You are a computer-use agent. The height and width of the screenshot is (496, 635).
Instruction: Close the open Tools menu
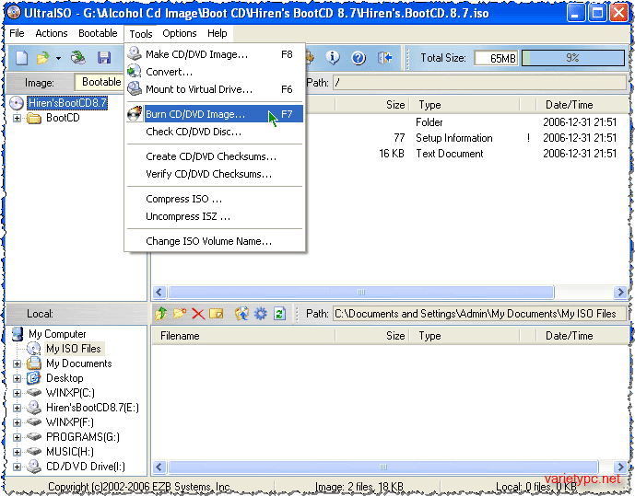coord(140,33)
